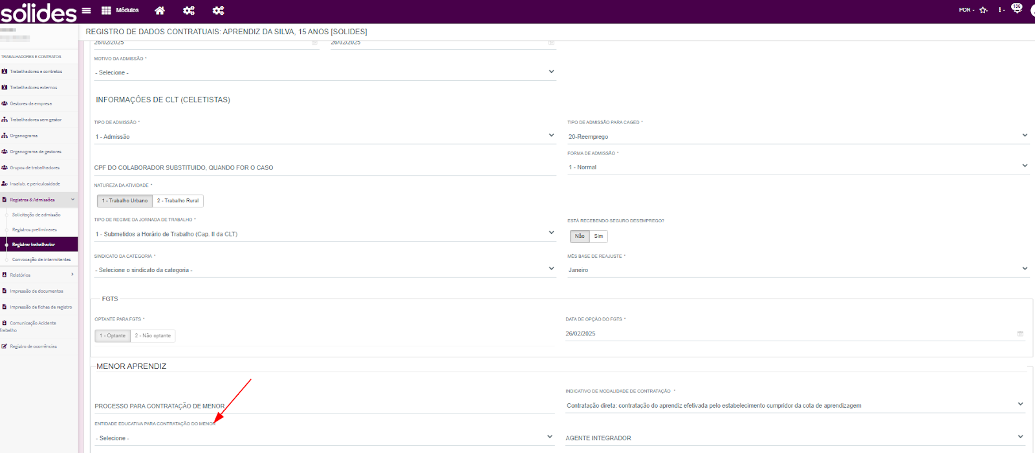Image resolution: width=1035 pixels, height=453 pixels.
Task: Click Registro de ocorrências link
Action: (33, 347)
